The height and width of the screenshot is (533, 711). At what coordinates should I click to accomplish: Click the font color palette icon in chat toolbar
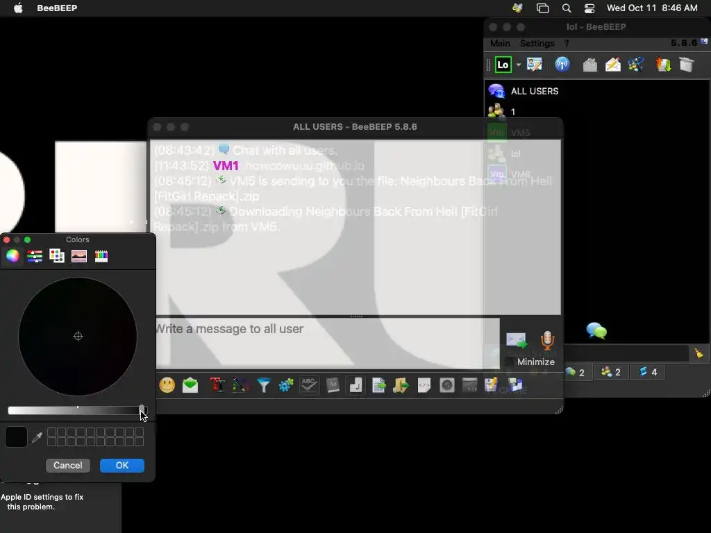pos(240,385)
